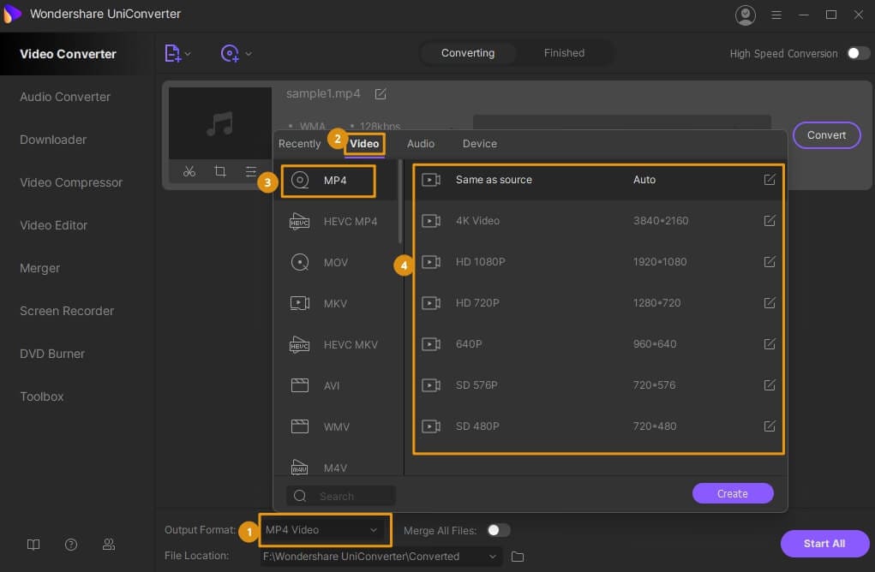Viewport: 875px width, 572px height.
Task: Open Downloader in sidebar
Action: pos(53,140)
